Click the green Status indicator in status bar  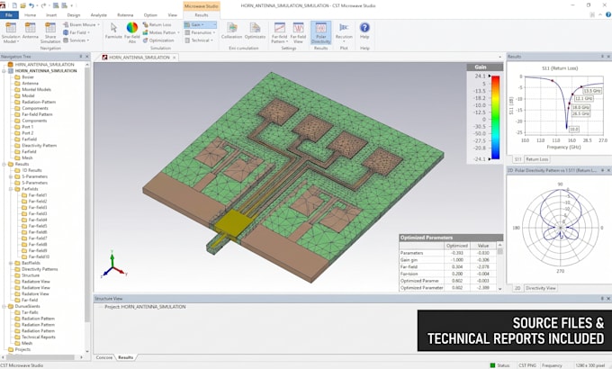tap(492, 365)
